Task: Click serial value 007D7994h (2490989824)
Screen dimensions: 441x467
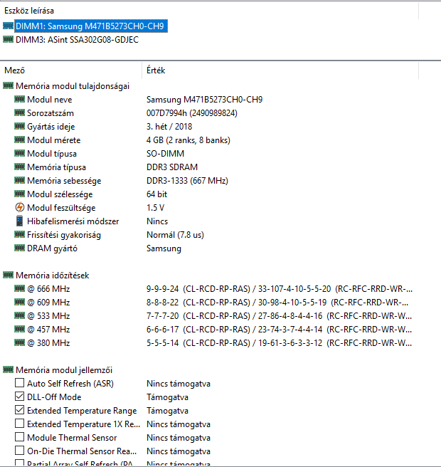Action: point(192,113)
